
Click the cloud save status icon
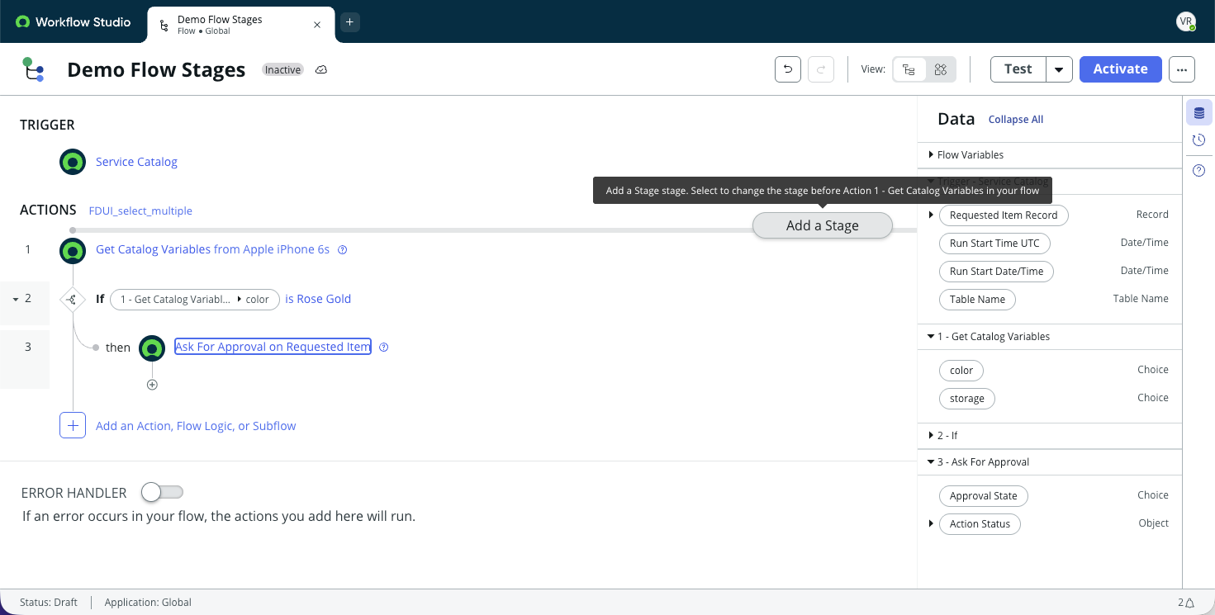point(321,70)
